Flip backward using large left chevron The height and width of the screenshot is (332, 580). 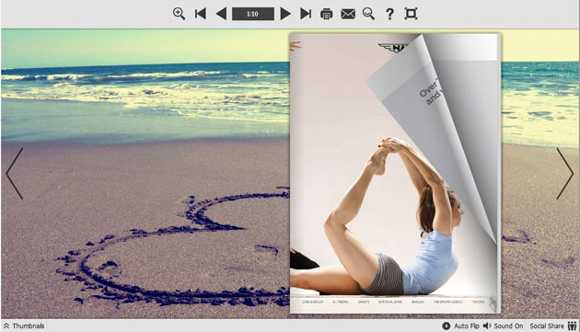point(15,174)
